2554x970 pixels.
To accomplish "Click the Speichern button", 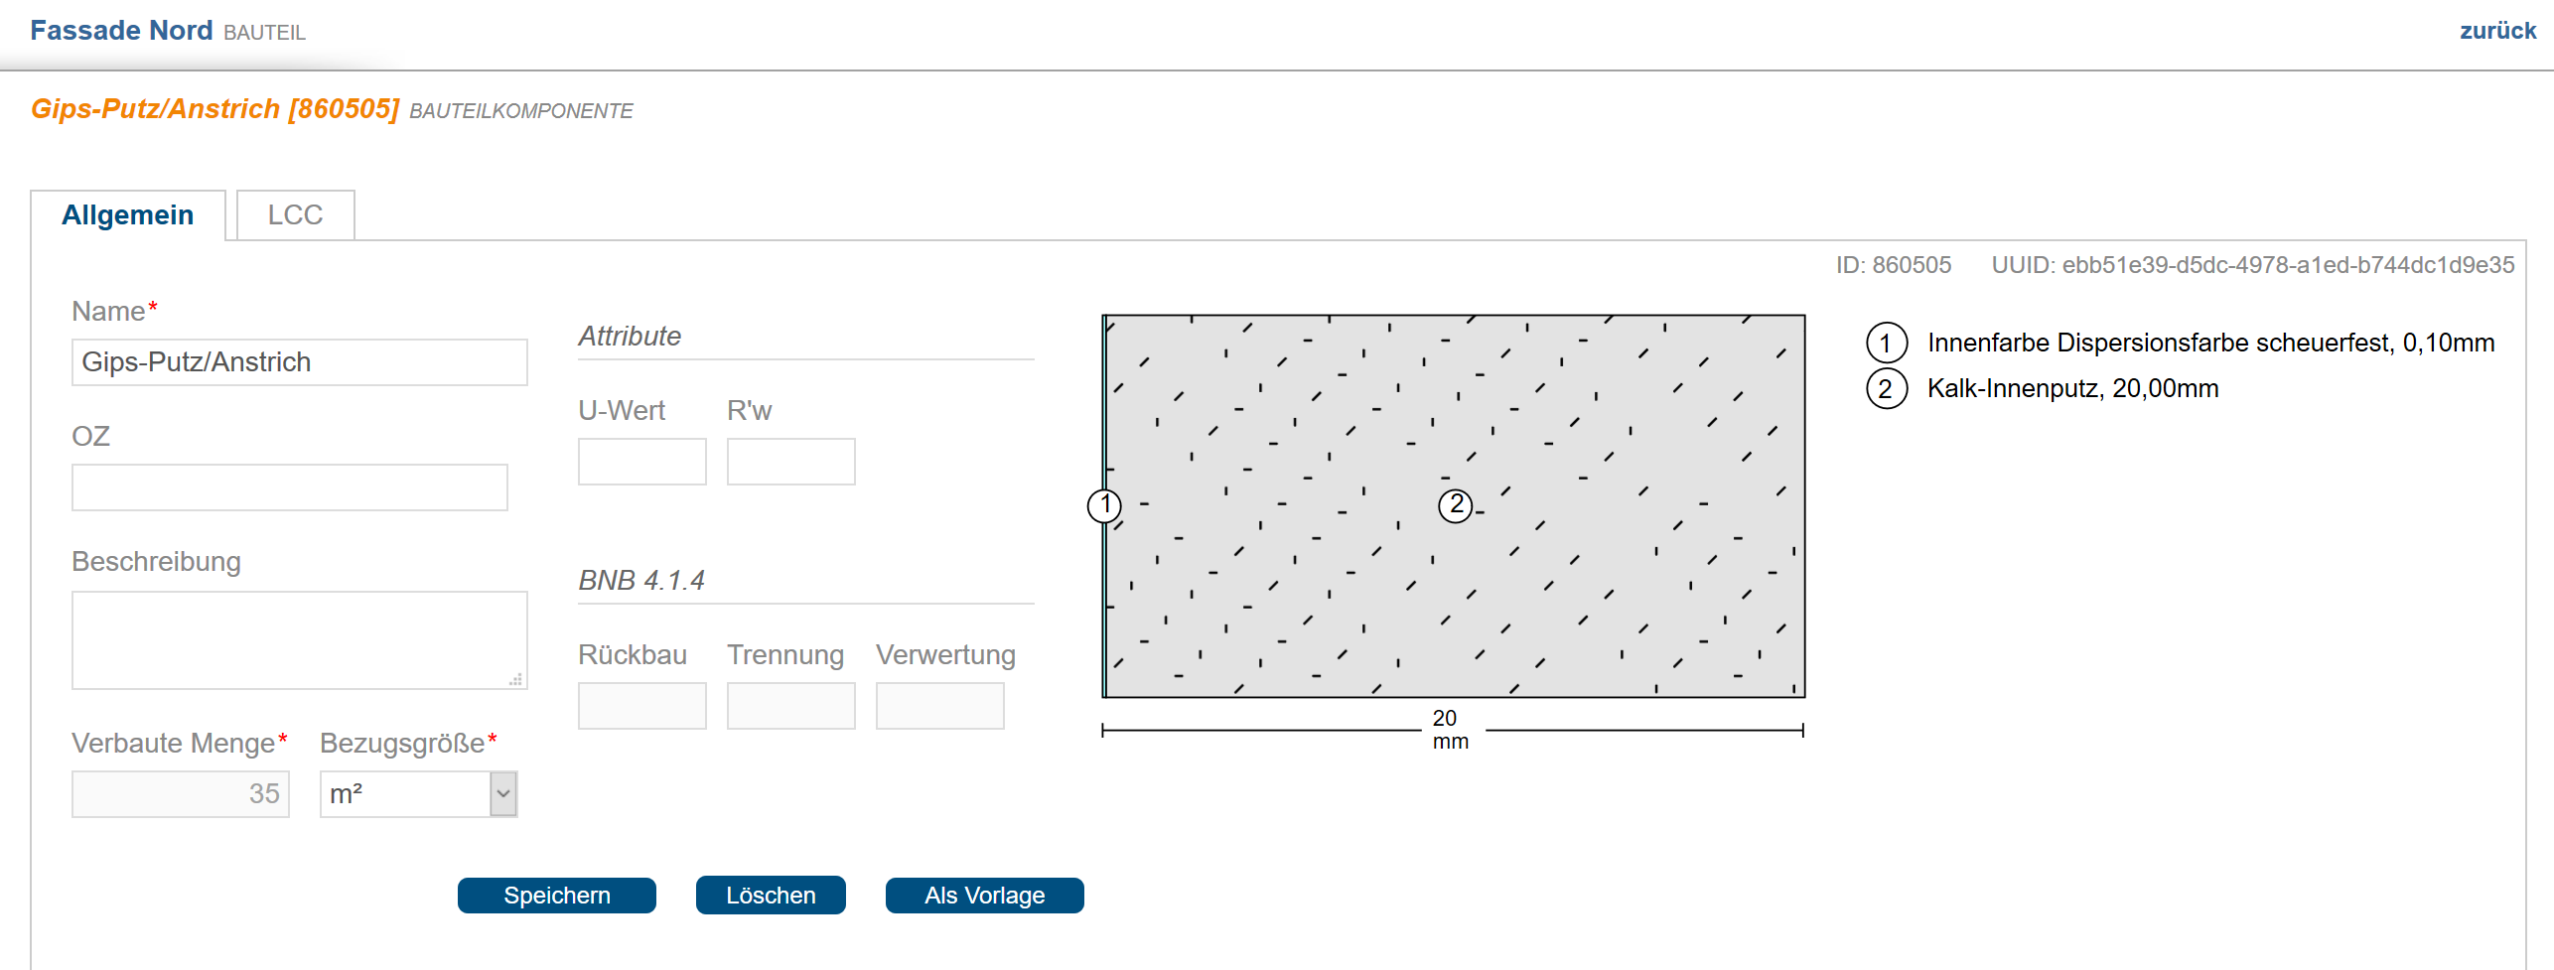I will (x=556, y=896).
